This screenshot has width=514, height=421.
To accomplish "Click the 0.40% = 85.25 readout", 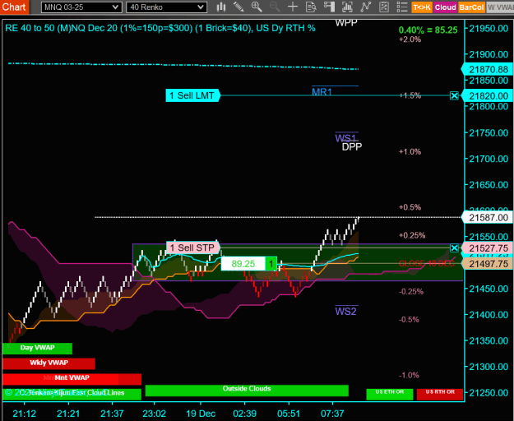I will (x=428, y=30).
